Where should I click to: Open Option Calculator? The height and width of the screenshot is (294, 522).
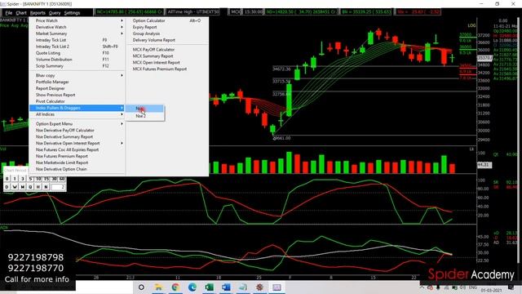point(167,20)
